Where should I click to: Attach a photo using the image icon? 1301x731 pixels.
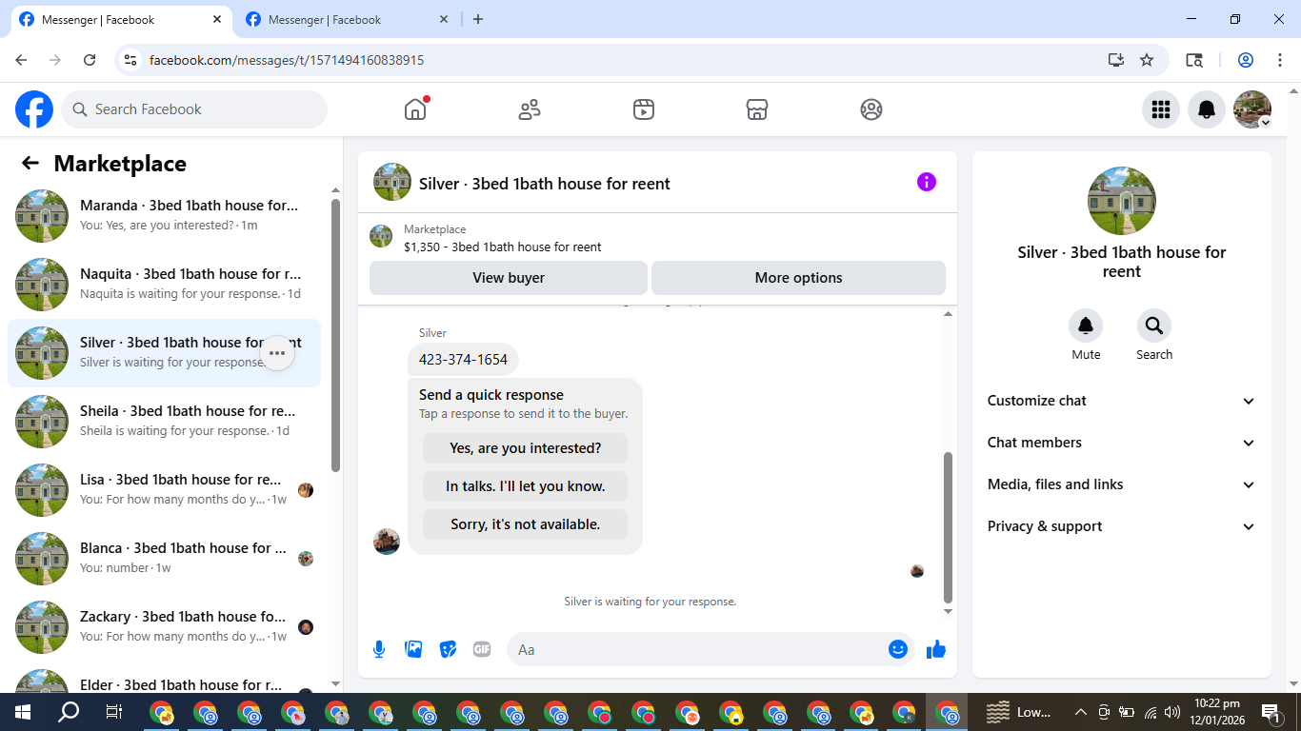[413, 649]
